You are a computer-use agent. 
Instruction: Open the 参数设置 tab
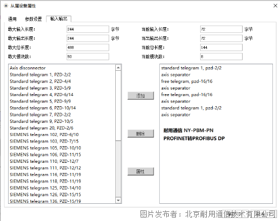point(33,19)
